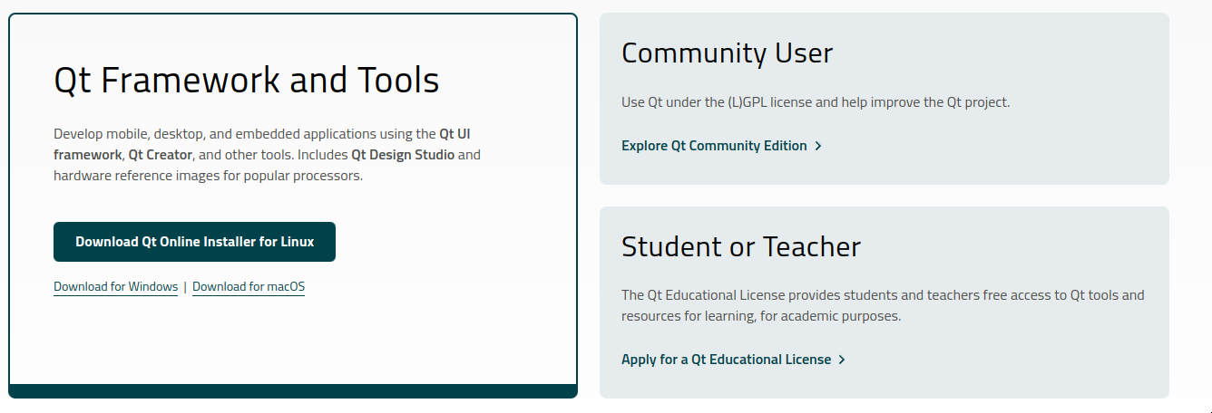Click the chevron after Explore Qt Community Edition
This screenshot has height=413, width=1212.
[x=818, y=146]
